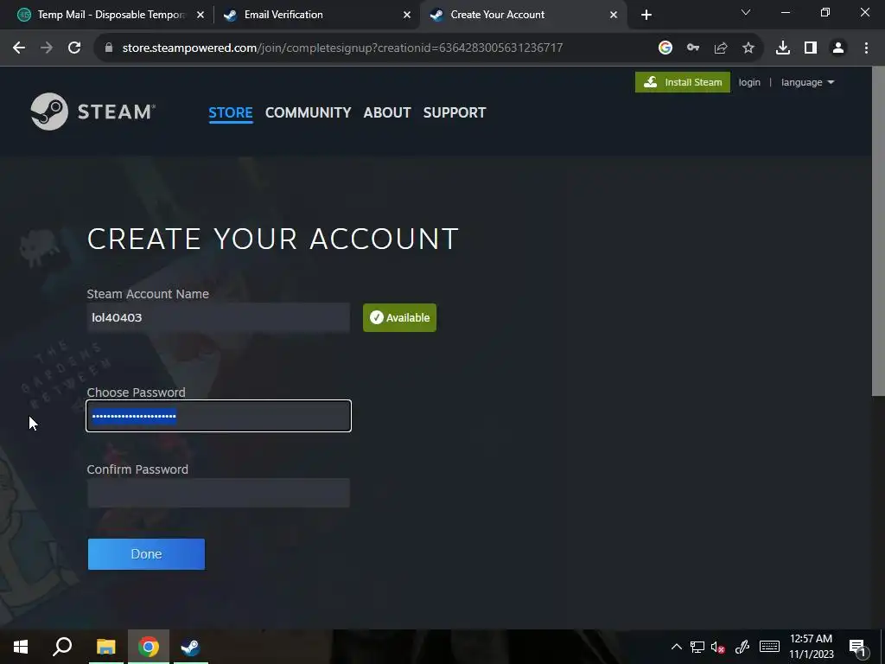View site info via lock icon

click(109, 48)
